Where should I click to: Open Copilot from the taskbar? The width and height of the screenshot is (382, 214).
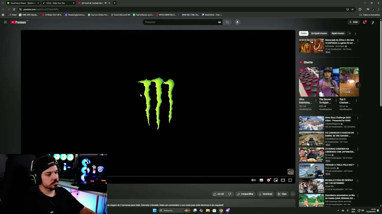tap(201, 210)
